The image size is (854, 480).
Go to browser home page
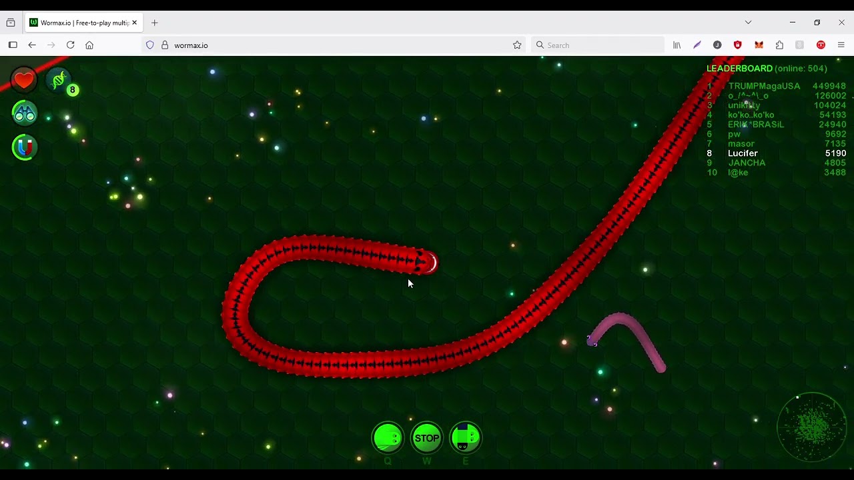[x=89, y=45]
